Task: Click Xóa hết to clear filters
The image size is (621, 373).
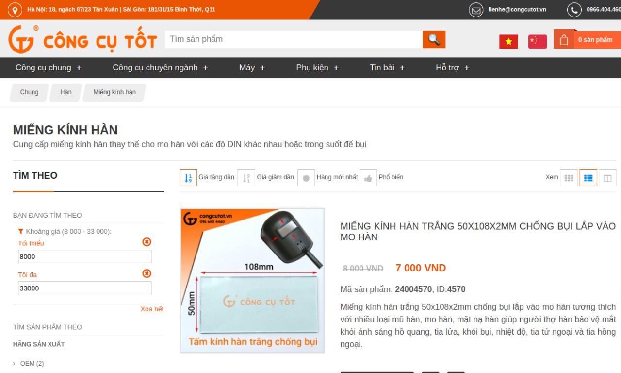Action: [x=152, y=309]
